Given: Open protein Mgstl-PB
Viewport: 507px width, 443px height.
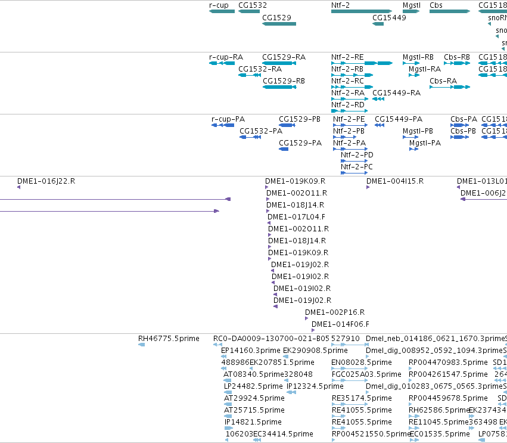Looking at the screenshot, I should pyautogui.click(x=410, y=137).
